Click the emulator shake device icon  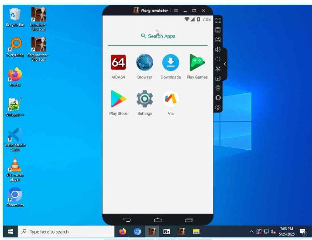(x=218, y=98)
